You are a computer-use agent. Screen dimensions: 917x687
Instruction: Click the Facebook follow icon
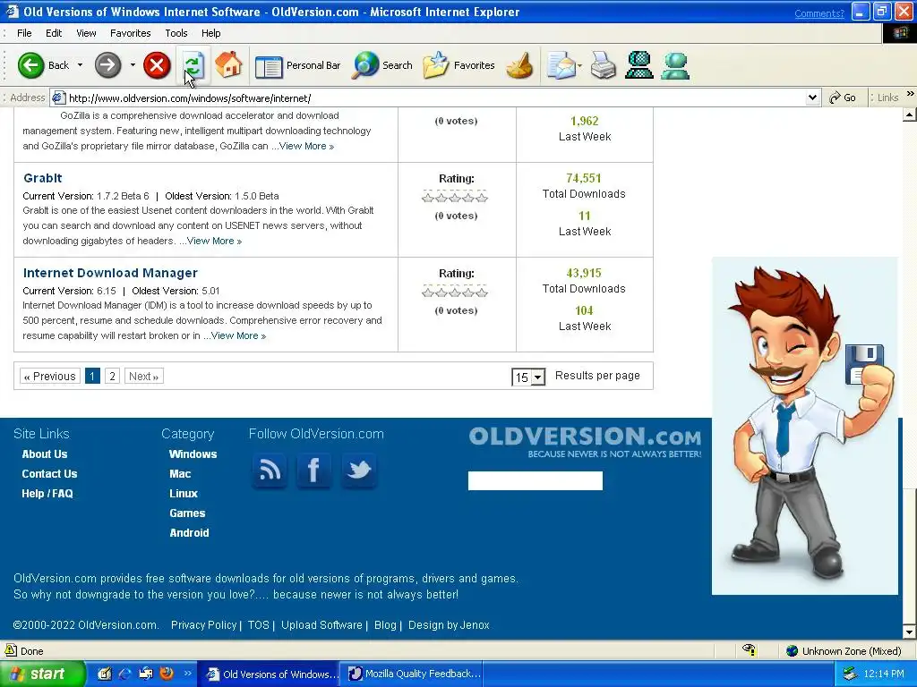click(x=314, y=471)
